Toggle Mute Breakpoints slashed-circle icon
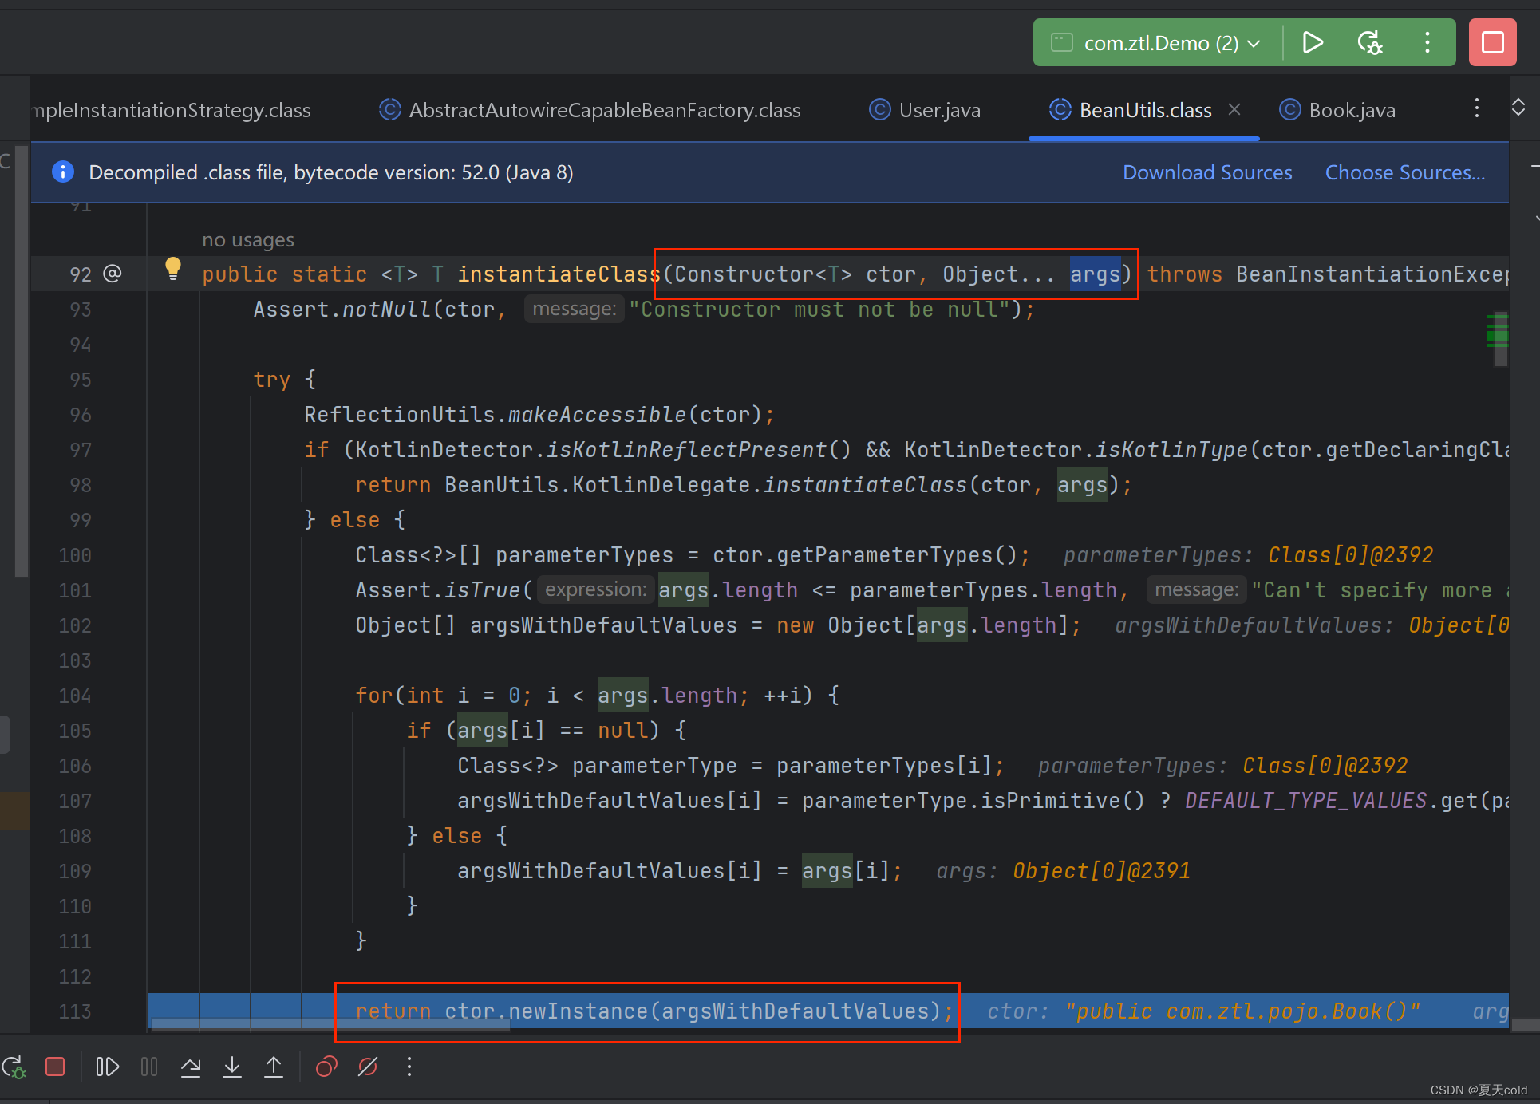Image resolution: width=1540 pixels, height=1104 pixels. pos(368,1067)
